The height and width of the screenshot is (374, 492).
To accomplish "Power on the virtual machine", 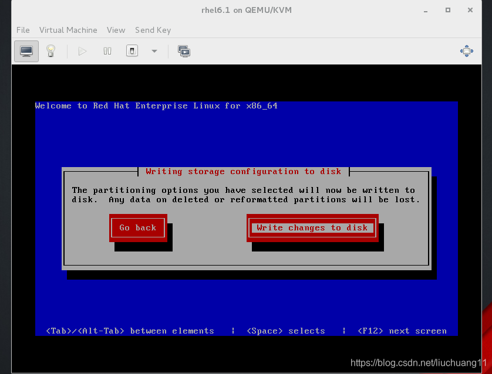I will (x=82, y=51).
